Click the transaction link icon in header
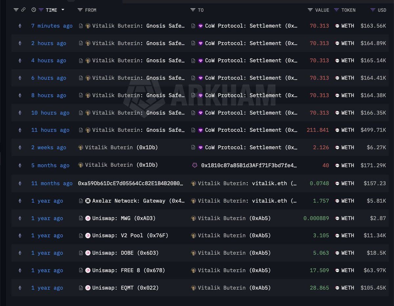The width and height of the screenshot is (394, 306). click(23, 10)
